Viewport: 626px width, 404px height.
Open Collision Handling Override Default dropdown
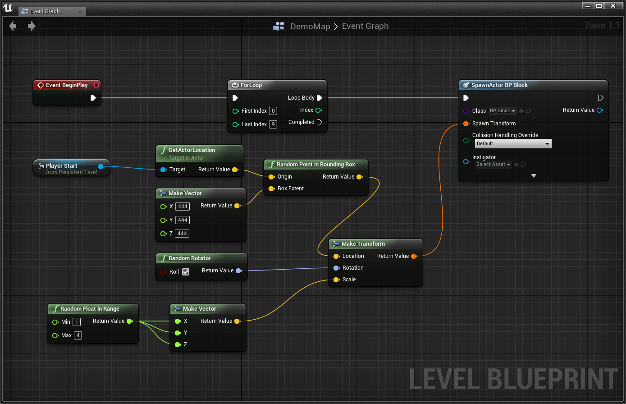pos(513,143)
